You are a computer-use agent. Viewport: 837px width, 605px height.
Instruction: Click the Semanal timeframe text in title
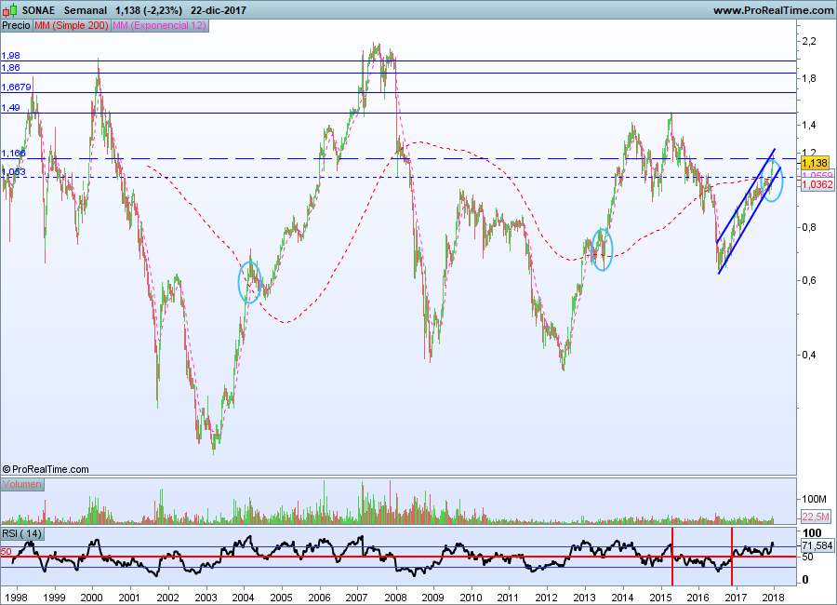(x=86, y=10)
